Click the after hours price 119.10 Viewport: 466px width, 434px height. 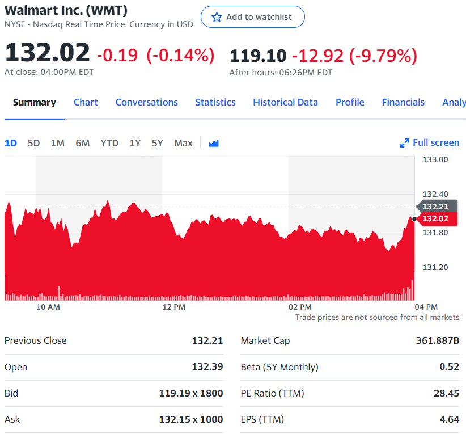258,56
